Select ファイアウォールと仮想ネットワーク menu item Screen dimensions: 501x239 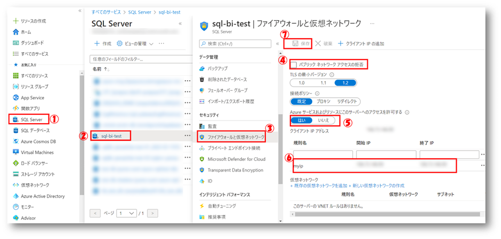[x=231, y=137]
